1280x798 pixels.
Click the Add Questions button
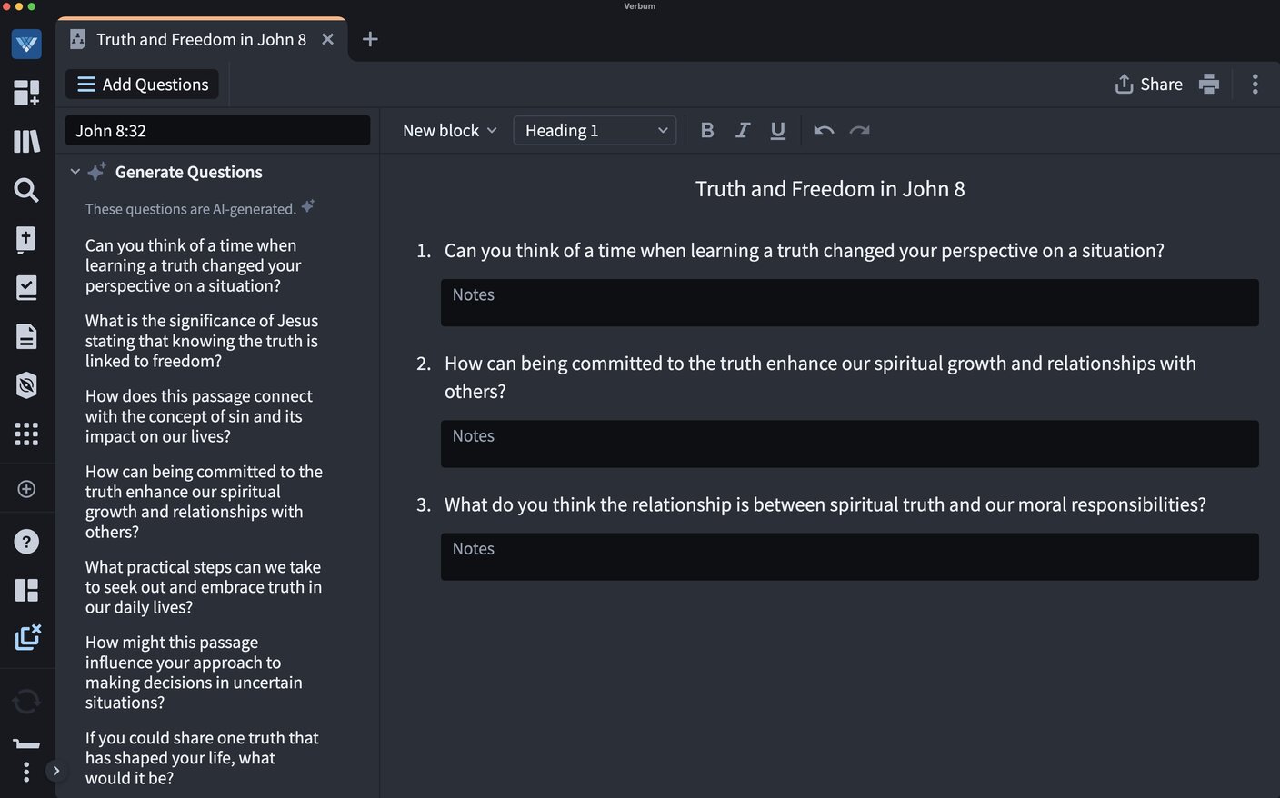click(142, 84)
